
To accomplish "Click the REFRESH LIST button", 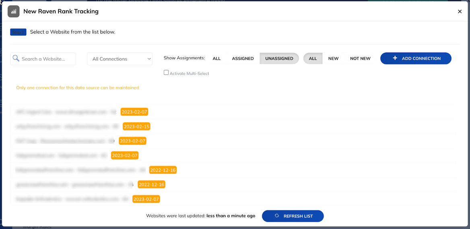I will tap(293, 216).
